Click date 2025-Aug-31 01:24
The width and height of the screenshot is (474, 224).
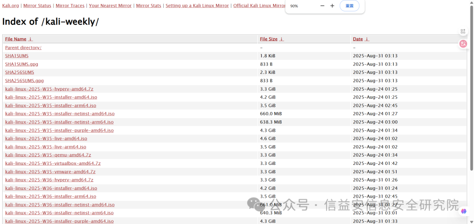(375, 188)
